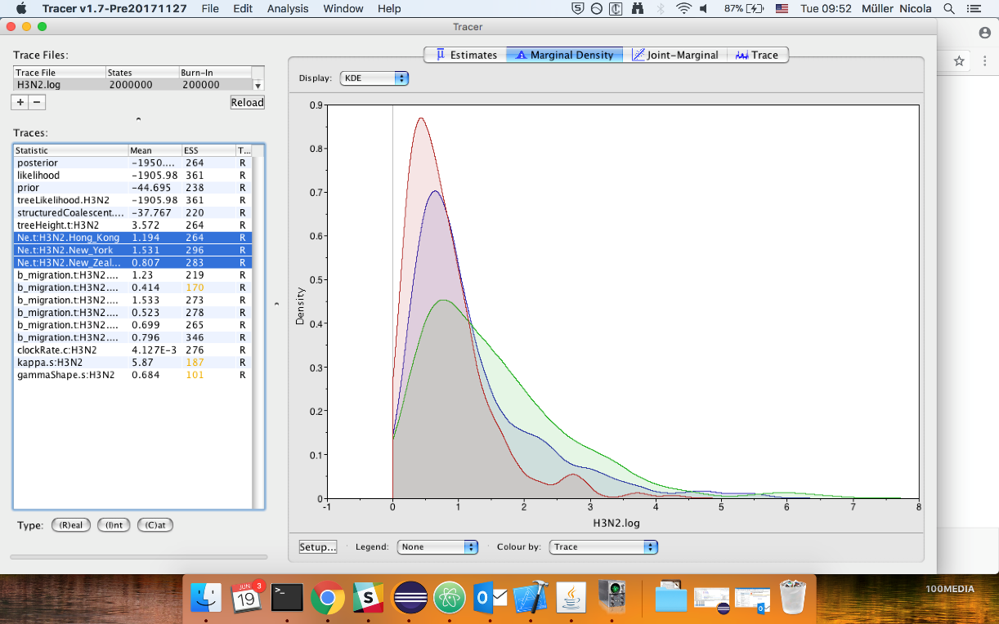999x624 pixels.
Task: Open the Tracer application menu
Action: point(114,8)
